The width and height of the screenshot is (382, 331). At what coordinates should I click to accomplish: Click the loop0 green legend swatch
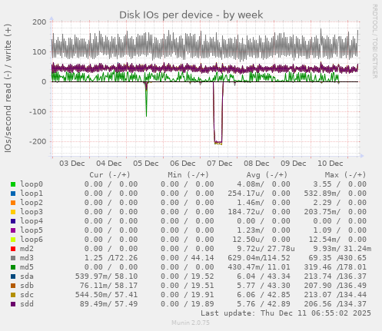tap(13, 184)
